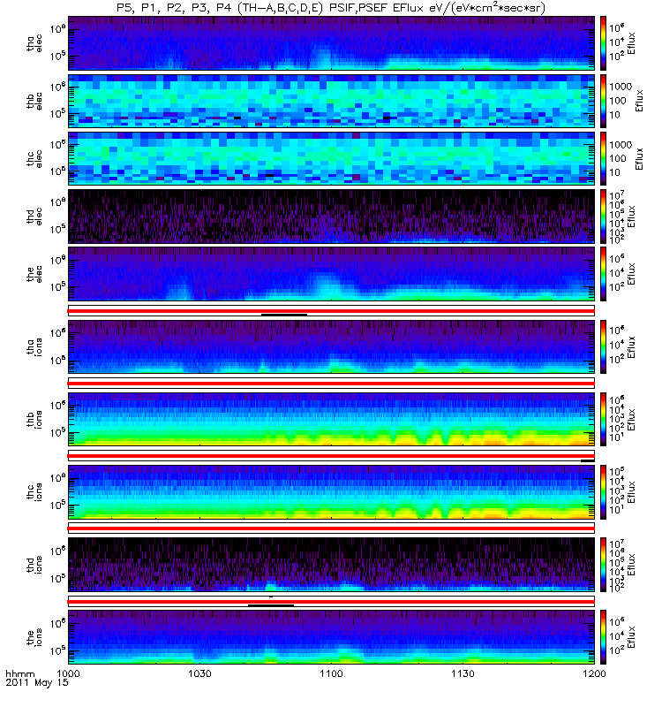Screen dimensions: 662x707
Task: Click the Eflux label beside thb ions color bar
Action: click(631, 419)
